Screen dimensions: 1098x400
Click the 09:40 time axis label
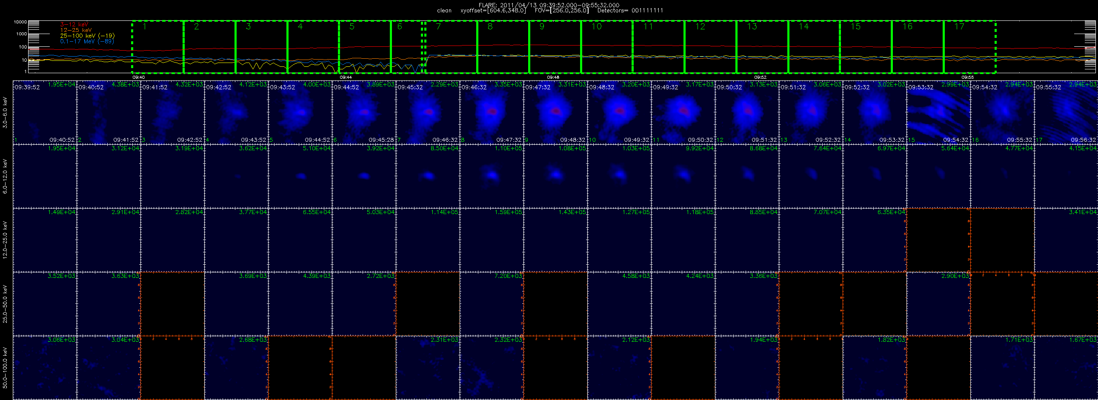[x=139, y=77]
